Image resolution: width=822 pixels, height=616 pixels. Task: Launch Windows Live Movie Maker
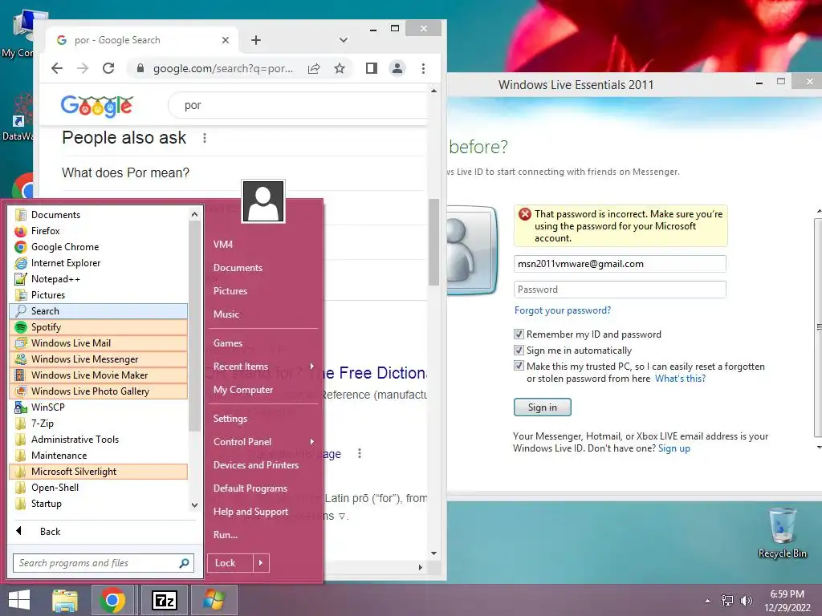point(98,375)
